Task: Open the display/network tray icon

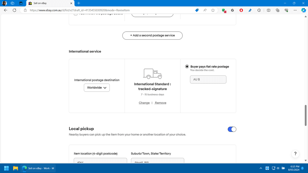Action: [273, 168]
